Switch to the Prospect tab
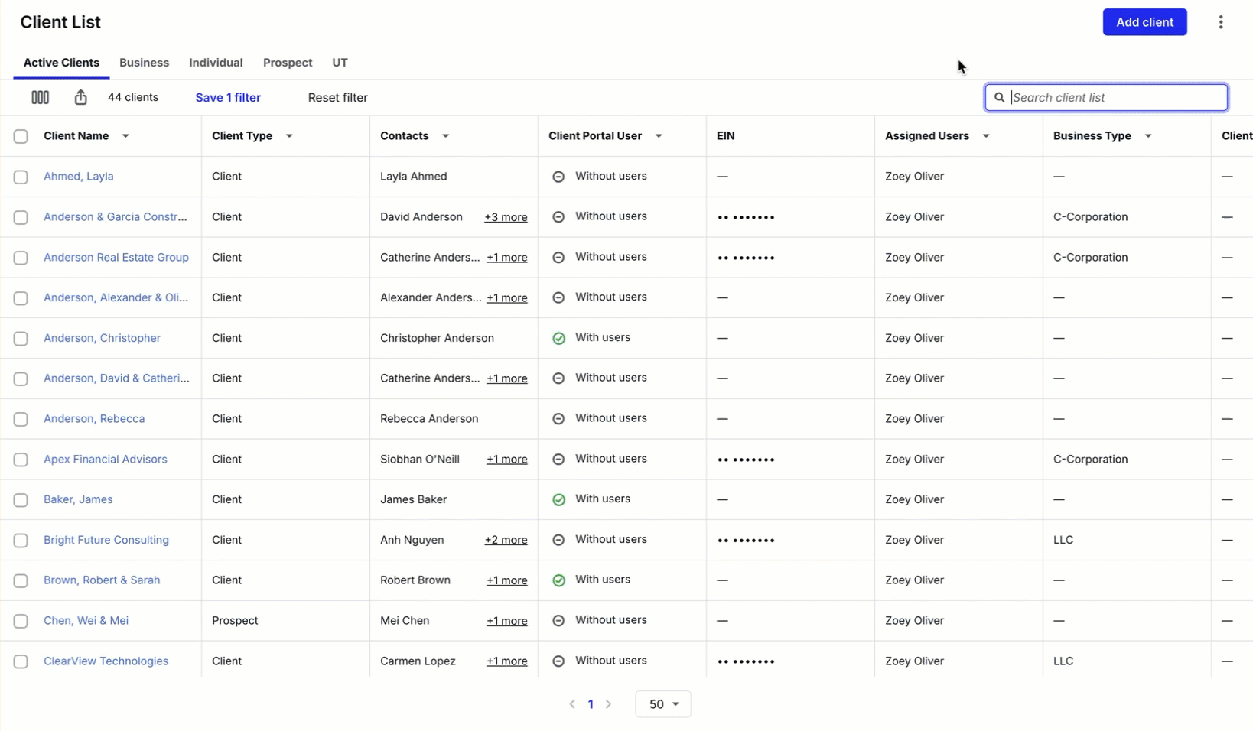This screenshot has height=731, width=1253. [287, 63]
